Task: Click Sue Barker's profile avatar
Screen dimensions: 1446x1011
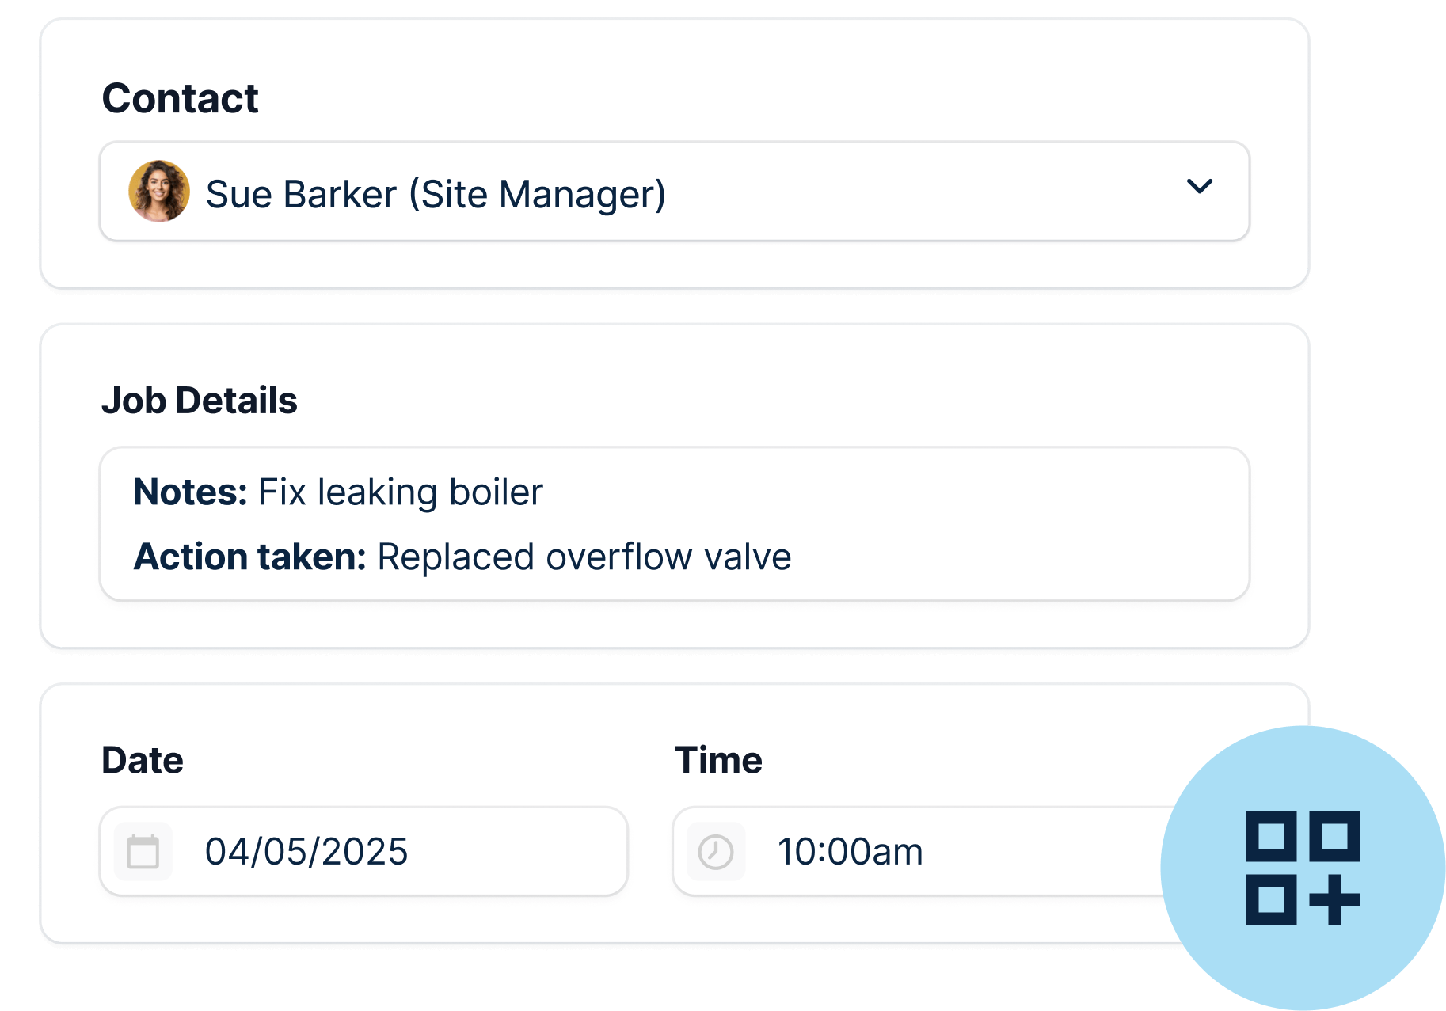Action: tap(158, 191)
